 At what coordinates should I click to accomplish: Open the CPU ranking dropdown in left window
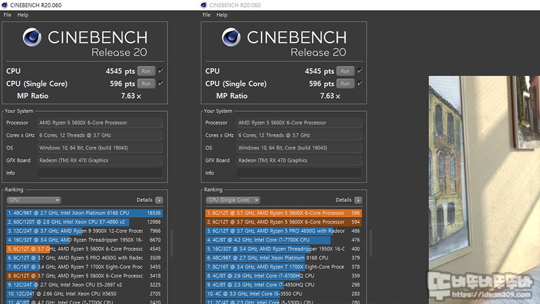coord(34,200)
